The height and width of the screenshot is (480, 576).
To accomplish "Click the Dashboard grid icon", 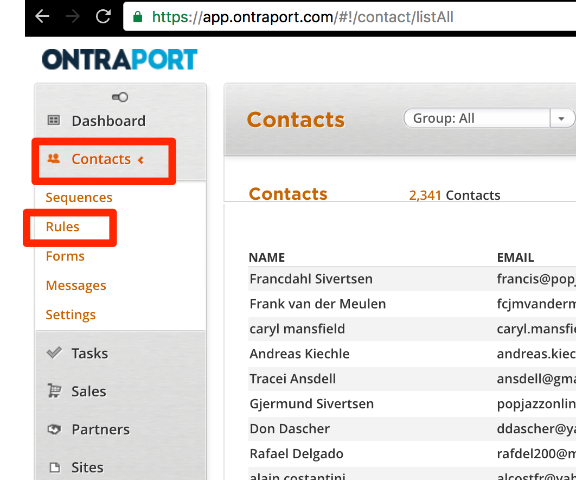I will click(x=54, y=121).
